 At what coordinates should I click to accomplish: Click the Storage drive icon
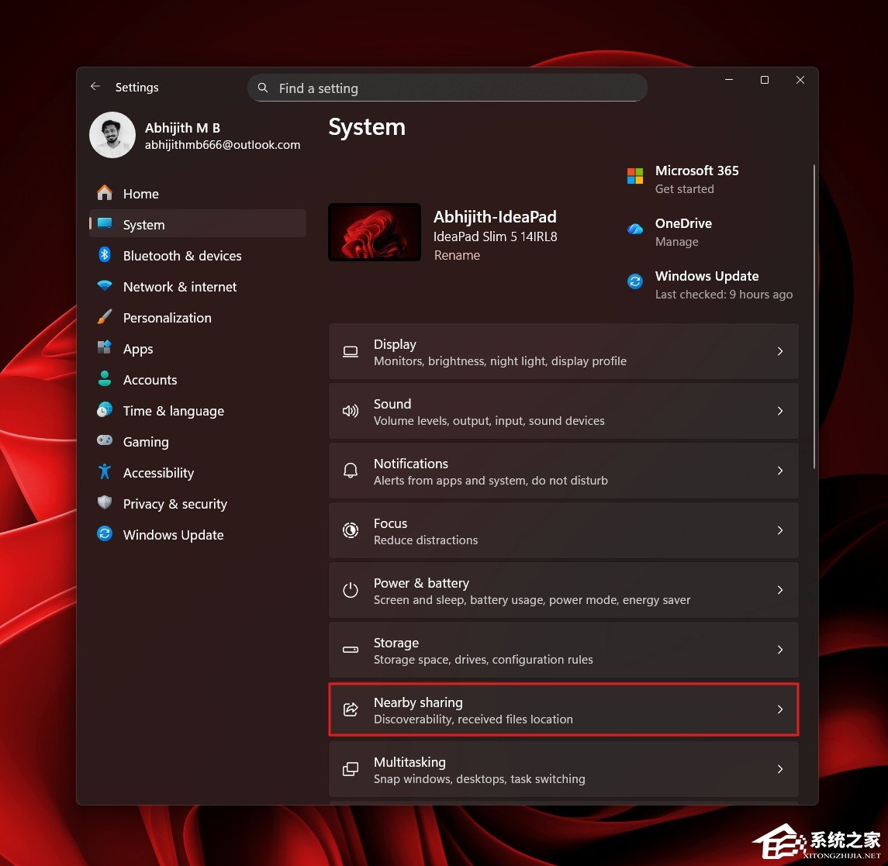(351, 650)
